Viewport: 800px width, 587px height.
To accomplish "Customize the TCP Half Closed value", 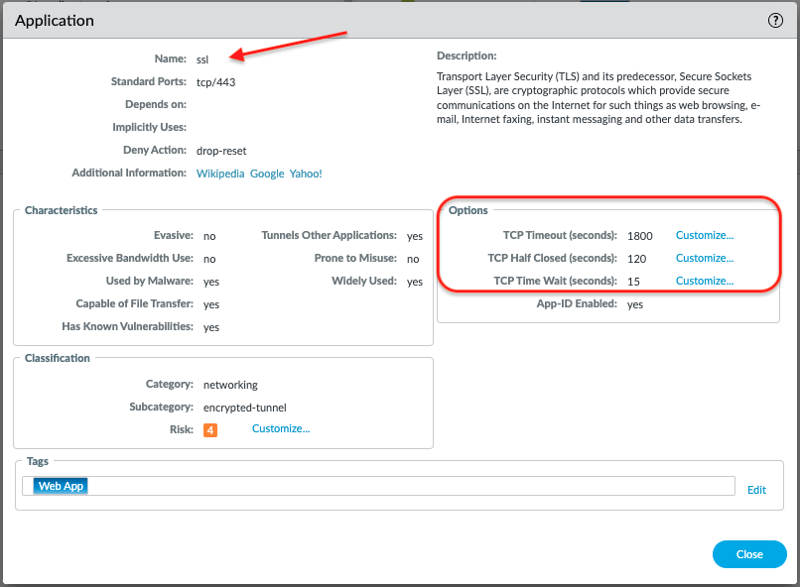I will [705, 259].
